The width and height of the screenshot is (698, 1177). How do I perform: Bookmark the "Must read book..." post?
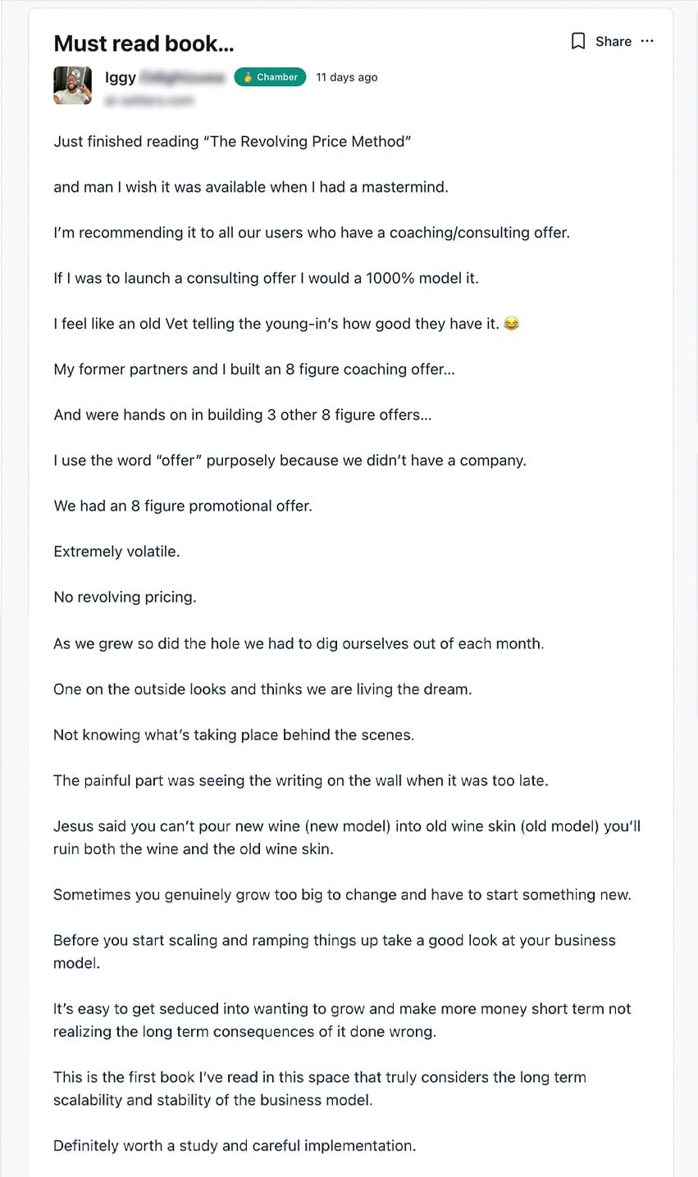click(x=578, y=42)
